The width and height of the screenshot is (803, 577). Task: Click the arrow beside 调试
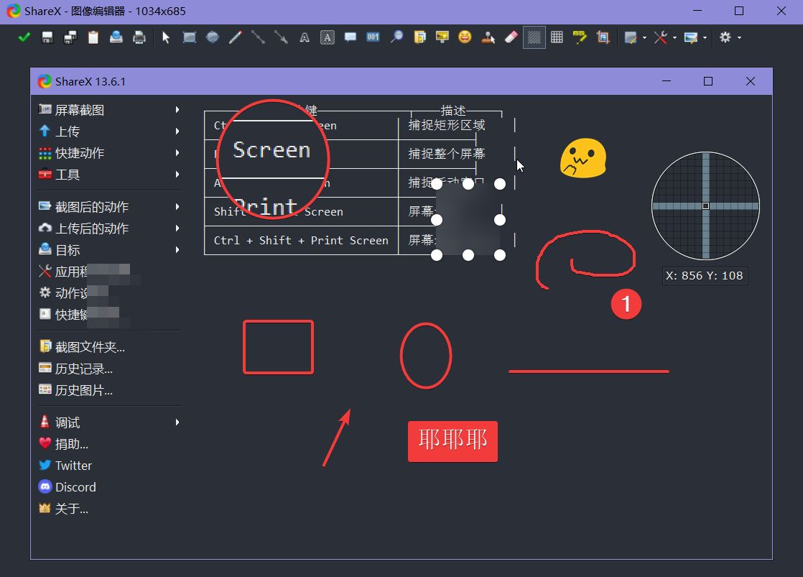(x=177, y=423)
